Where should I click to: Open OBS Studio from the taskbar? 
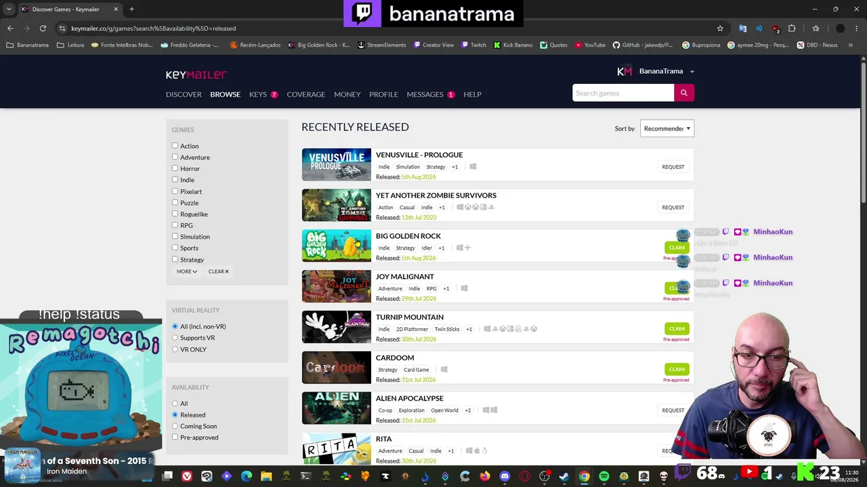click(545, 476)
